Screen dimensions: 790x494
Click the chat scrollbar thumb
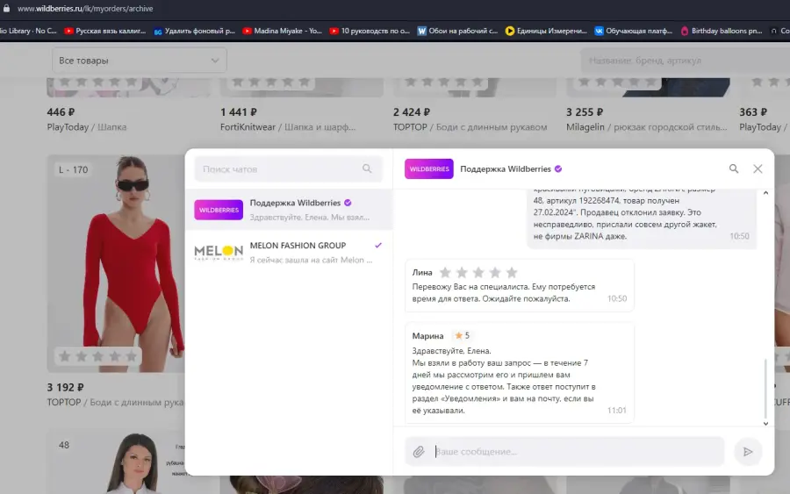point(765,388)
